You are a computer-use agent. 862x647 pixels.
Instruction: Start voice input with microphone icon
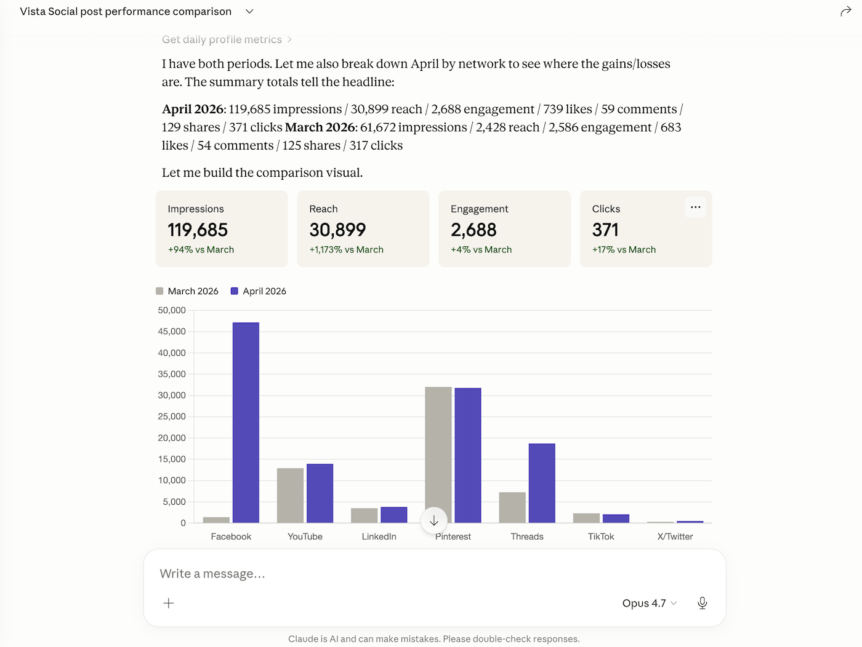702,603
